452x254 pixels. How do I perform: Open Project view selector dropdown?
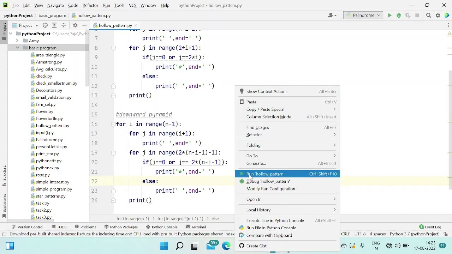pyautogui.click(x=25, y=25)
